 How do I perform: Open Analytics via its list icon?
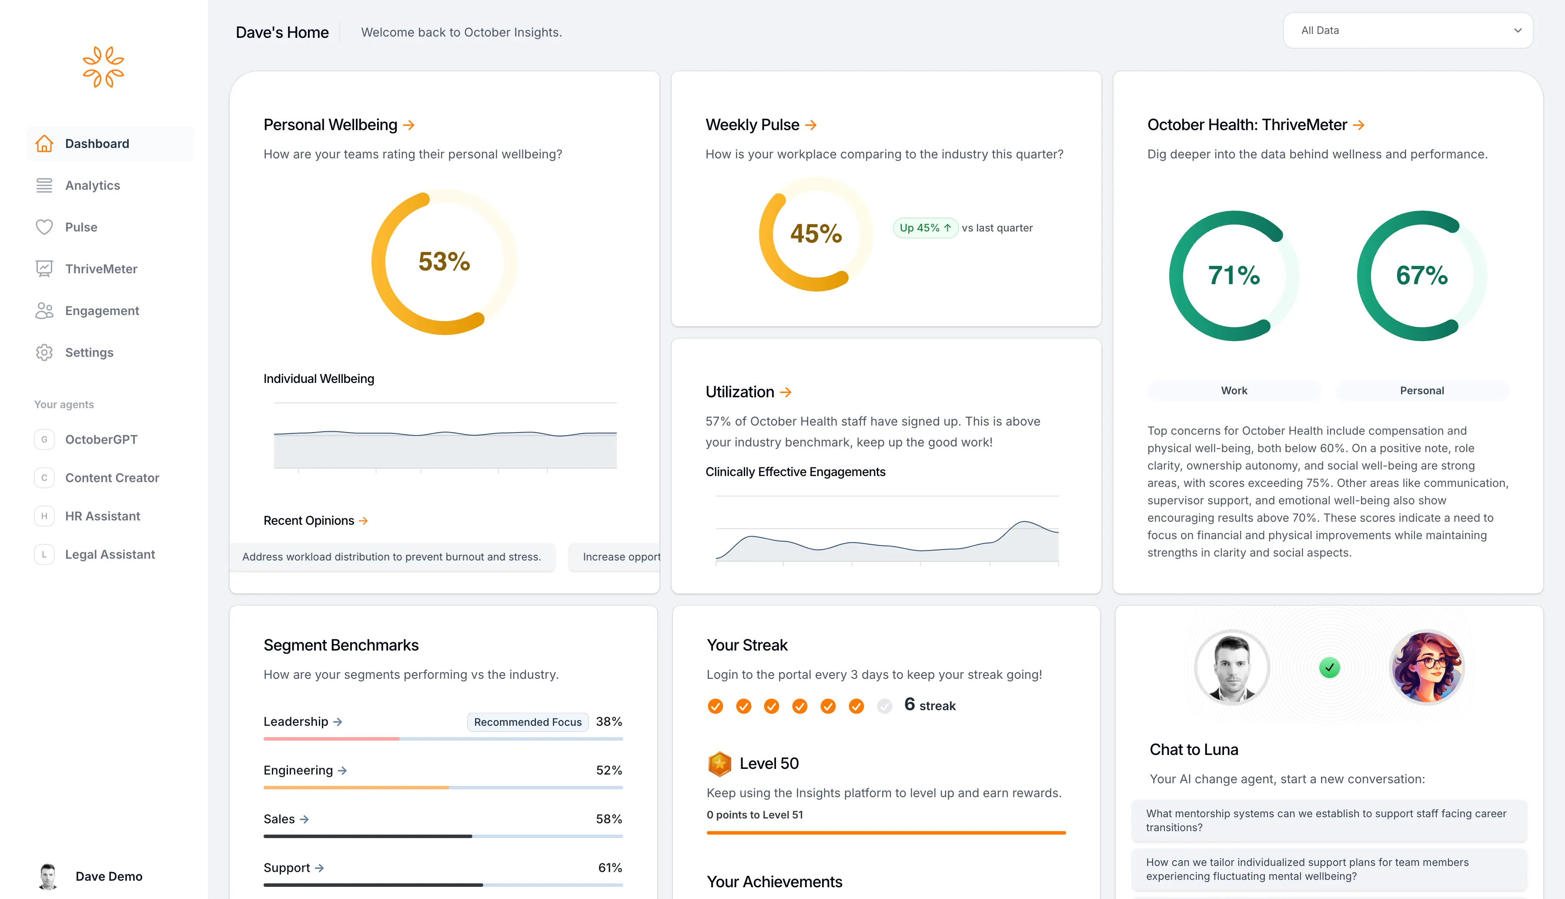tap(44, 185)
